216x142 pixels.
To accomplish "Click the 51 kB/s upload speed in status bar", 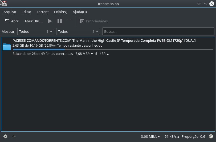I will 172,136.
